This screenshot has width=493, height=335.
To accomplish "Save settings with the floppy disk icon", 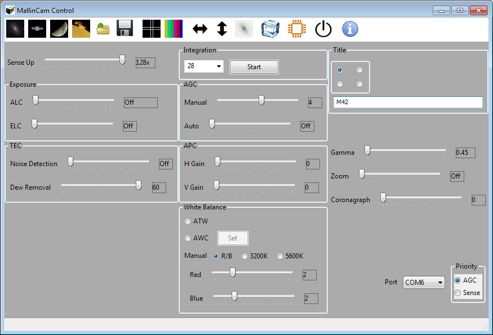I will [125, 29].
